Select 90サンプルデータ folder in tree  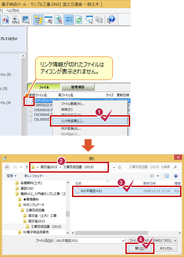click(x=31, y=205)
